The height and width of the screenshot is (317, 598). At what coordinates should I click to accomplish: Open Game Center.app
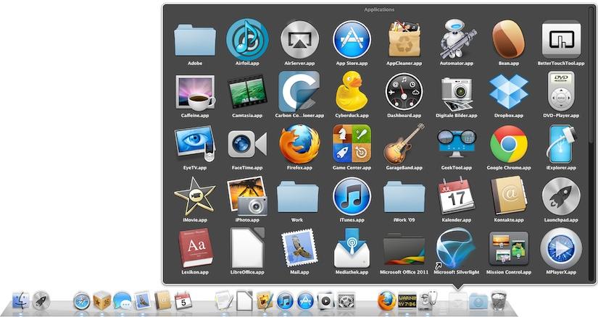(x=352, y=145)
